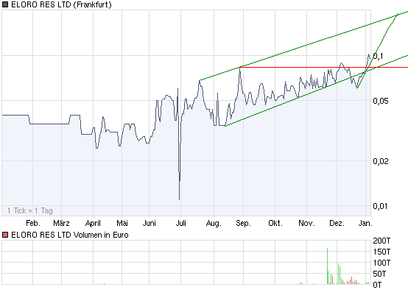Click the '0,01' price axis value

[380, 206]
